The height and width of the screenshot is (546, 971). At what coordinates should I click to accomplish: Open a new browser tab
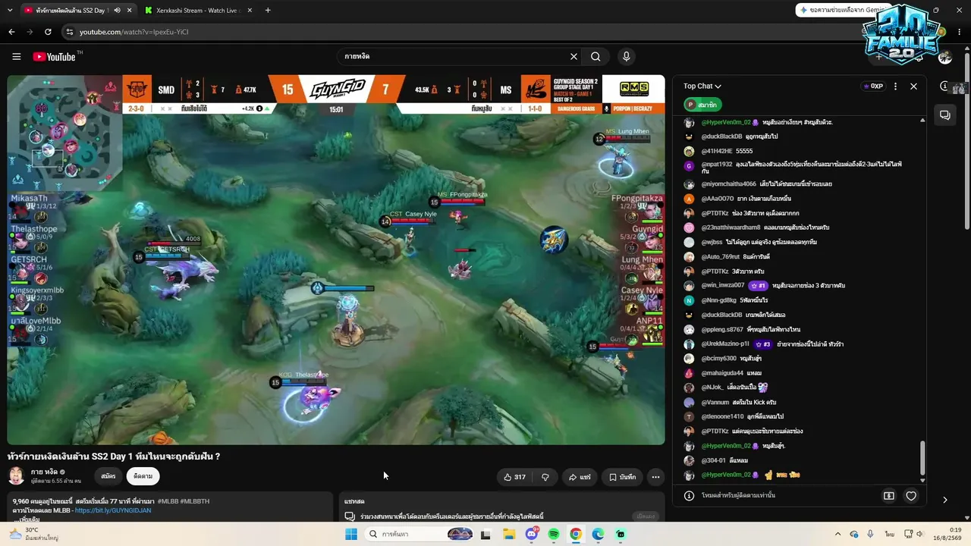click(268, 10)
